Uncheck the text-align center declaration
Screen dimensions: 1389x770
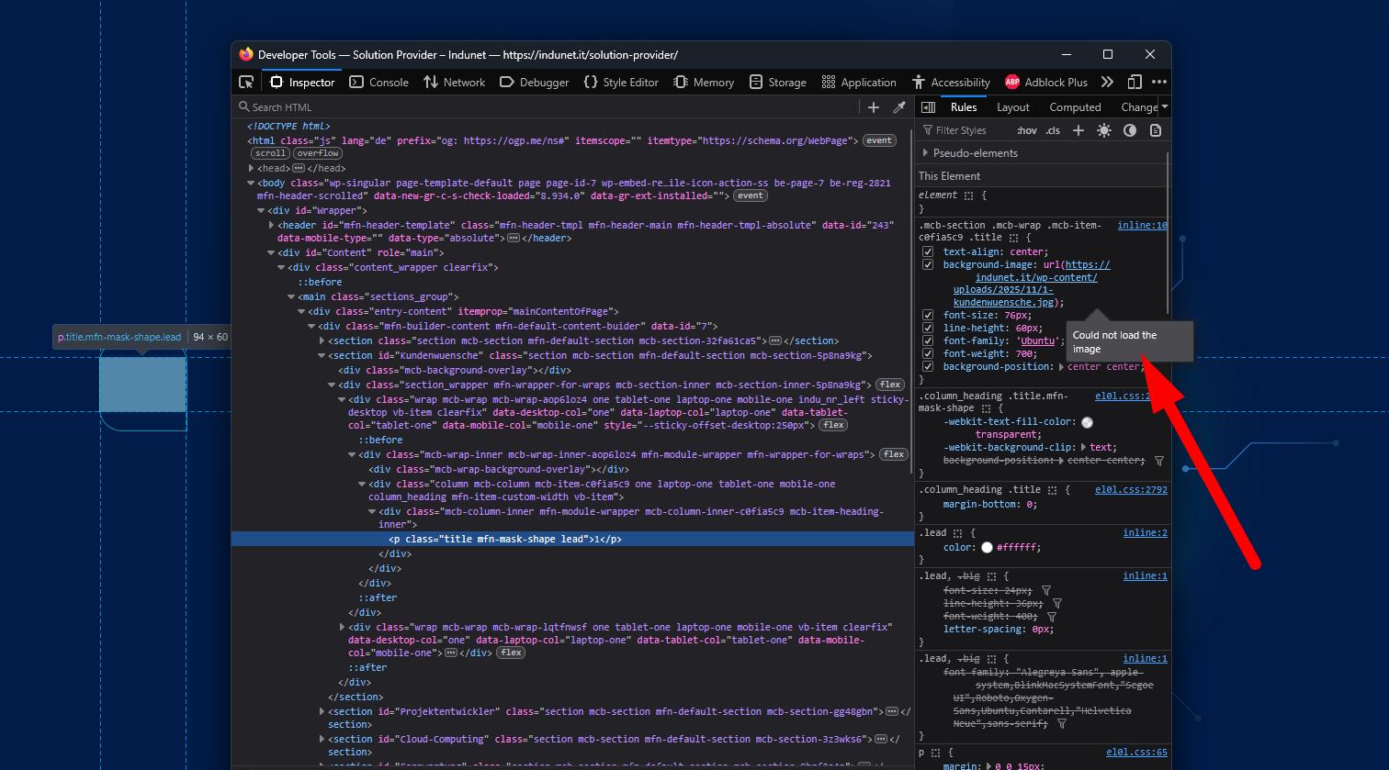(x=928, y=251)
